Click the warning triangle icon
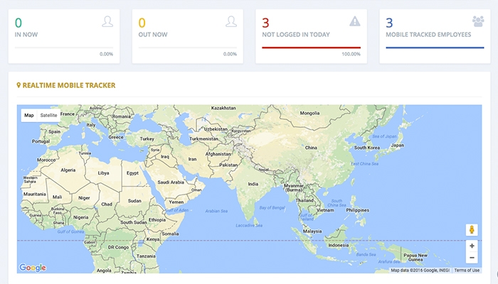 pyautogui.click(x=355, y=21)
